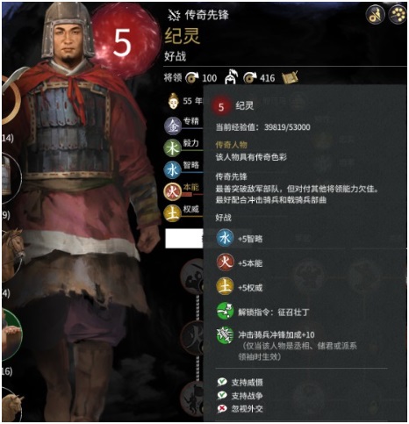Click the 水 (water) 智略 attribute icon

172,169
